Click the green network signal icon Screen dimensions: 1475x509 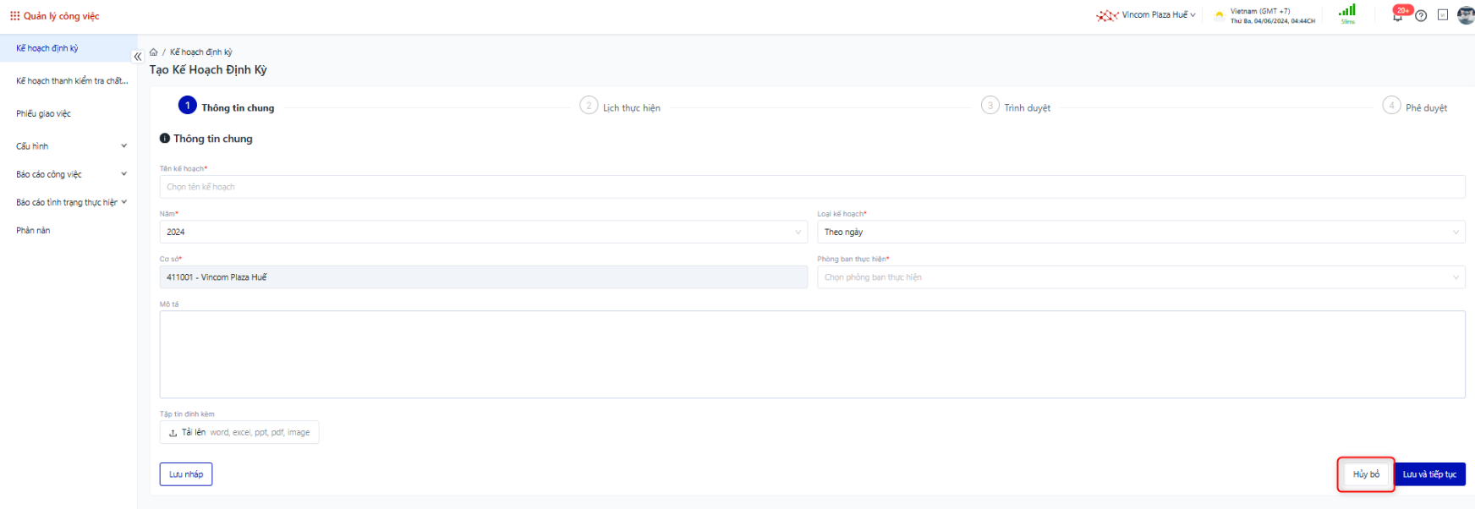(1347, 11)
